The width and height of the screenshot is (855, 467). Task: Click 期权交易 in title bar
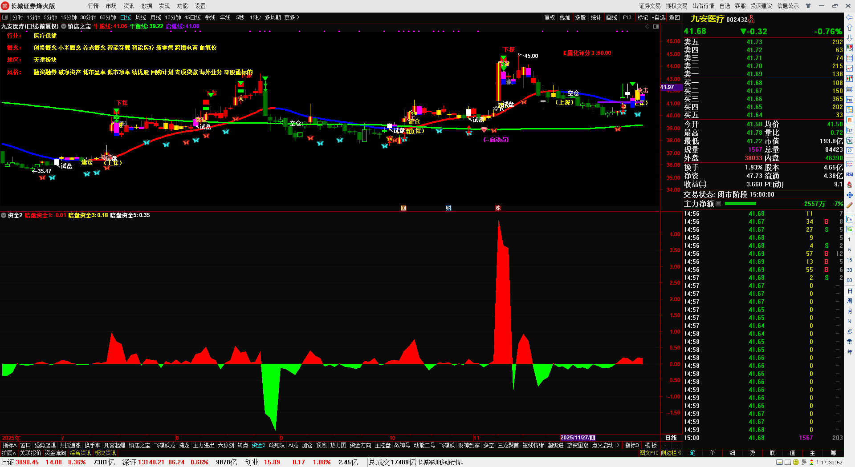pos(676,6)
